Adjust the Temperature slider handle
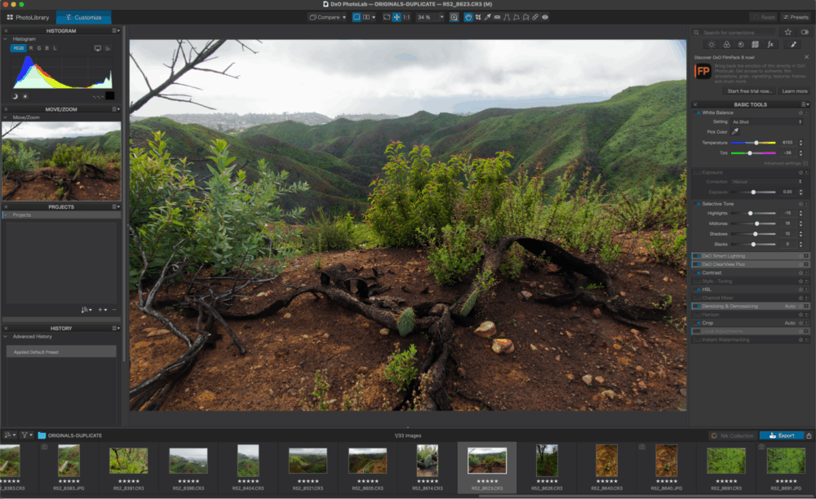Viewport: 816px width, 499px height. pos(756,143)
